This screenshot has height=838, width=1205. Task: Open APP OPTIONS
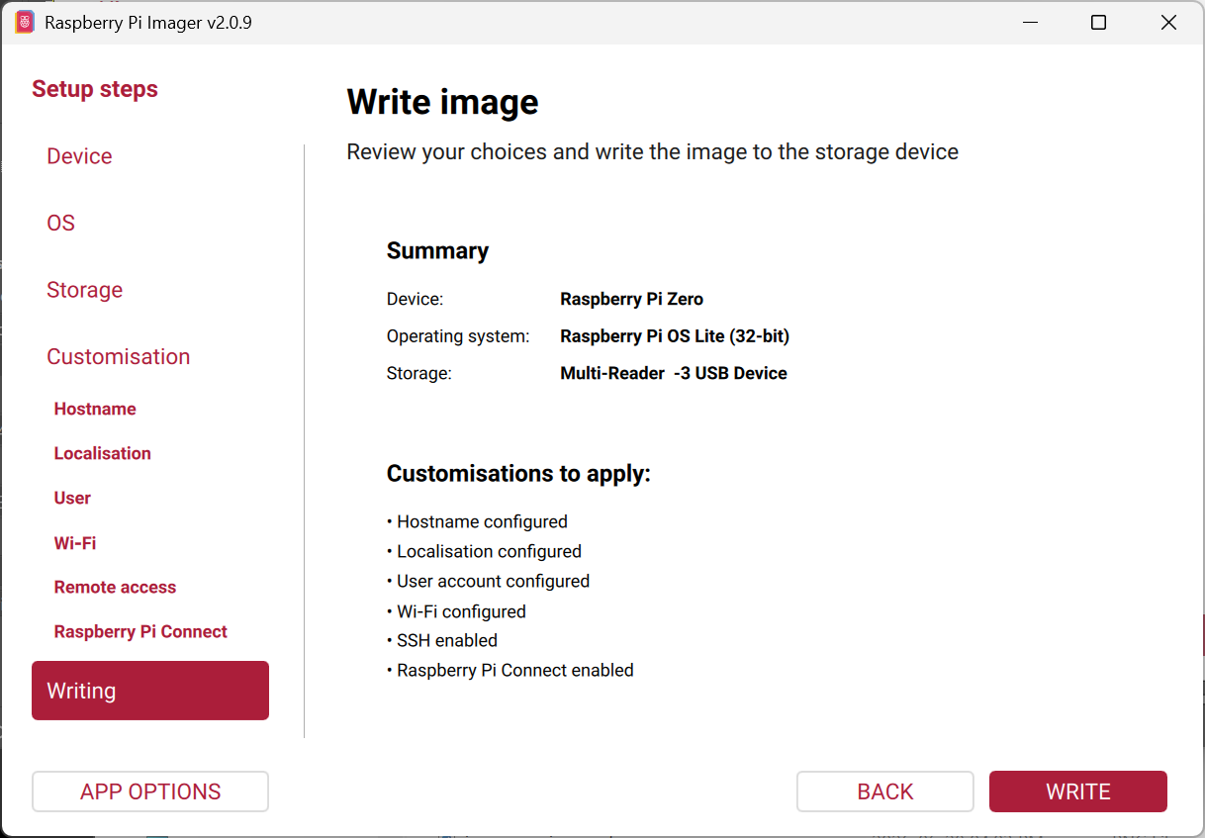[x=150, y=791]
